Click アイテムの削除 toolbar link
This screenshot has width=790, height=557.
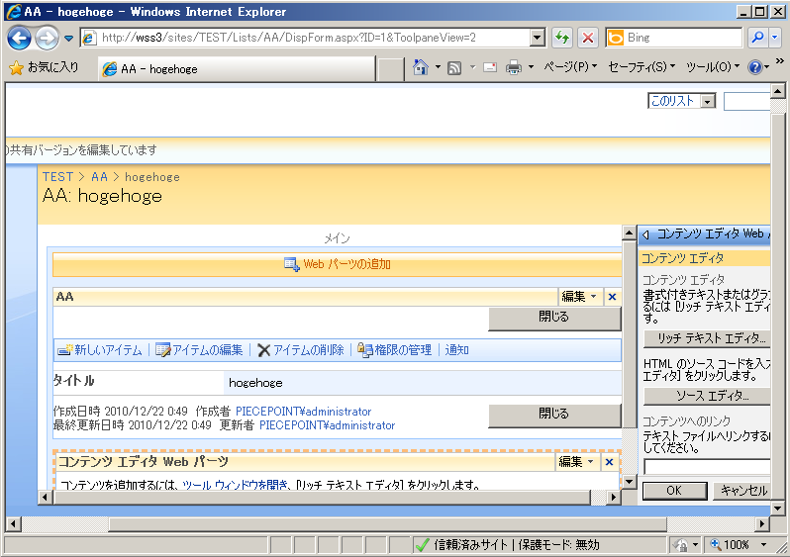click(308, 350)
